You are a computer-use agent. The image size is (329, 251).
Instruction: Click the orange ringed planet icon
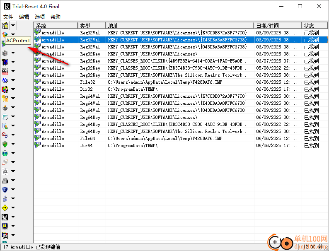pyautogui.click(x=5, y=162)
